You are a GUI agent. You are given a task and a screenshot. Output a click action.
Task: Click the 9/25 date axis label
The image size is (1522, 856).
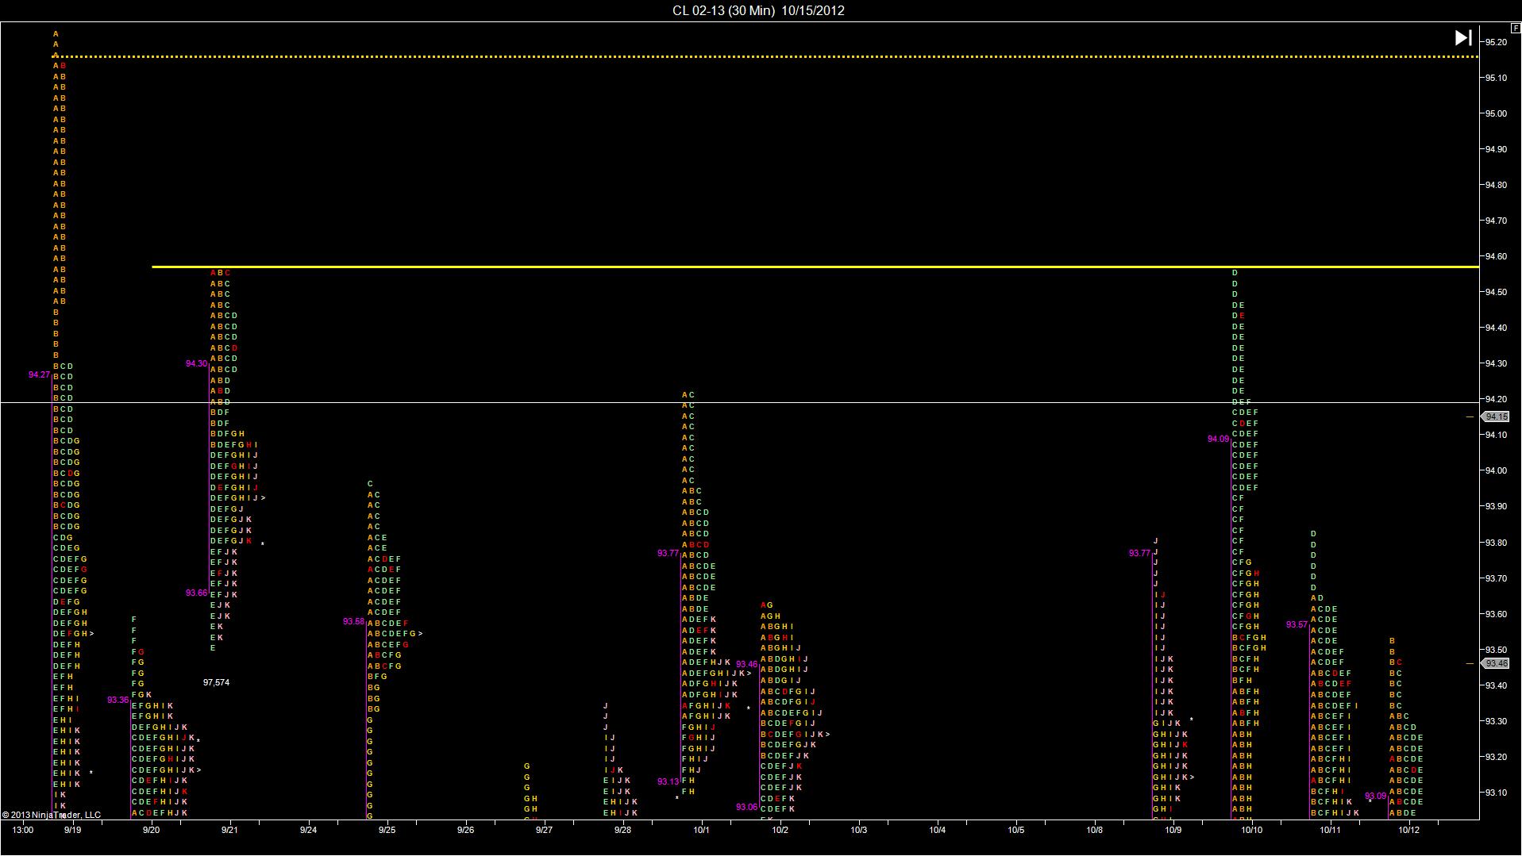pyautogui.click(x=387, y=830)
